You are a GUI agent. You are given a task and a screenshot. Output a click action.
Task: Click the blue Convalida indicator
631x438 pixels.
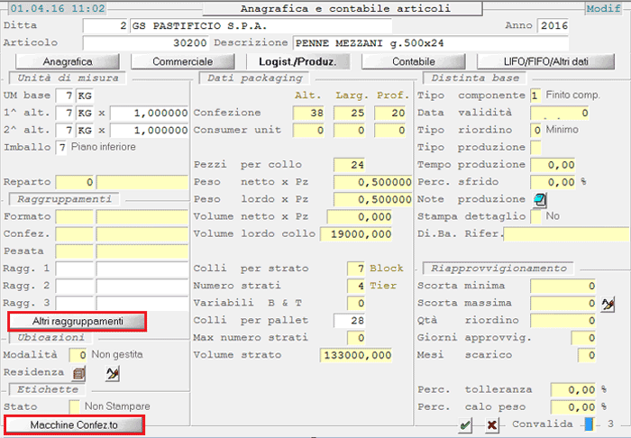click(x=588, y=424)
